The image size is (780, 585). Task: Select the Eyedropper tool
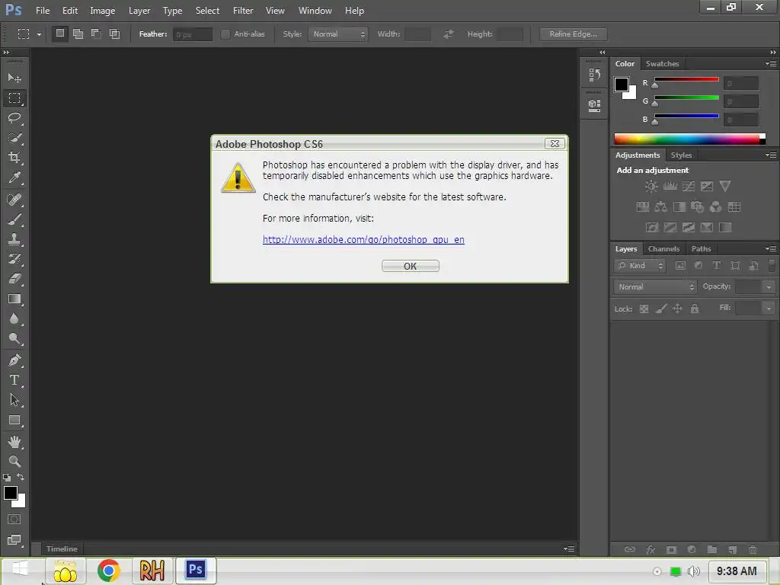(14, 177)
